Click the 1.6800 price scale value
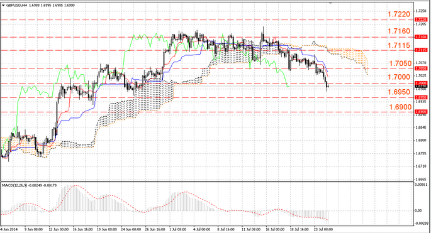This screenshot has height=233, width=431. [421, 140]
